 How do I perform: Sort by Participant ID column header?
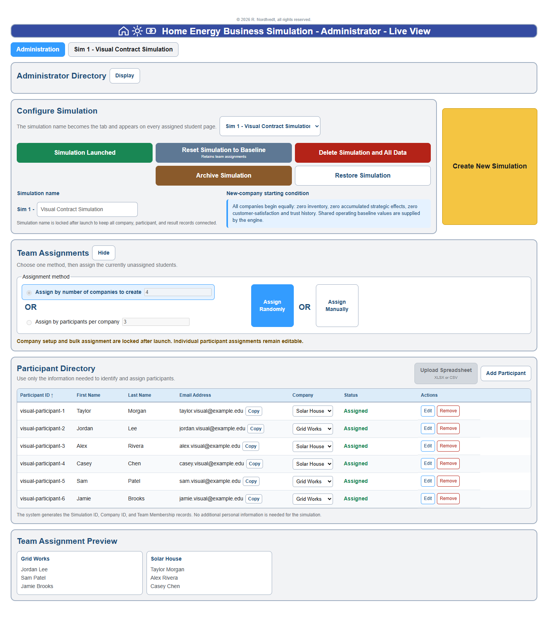(37, 395)
